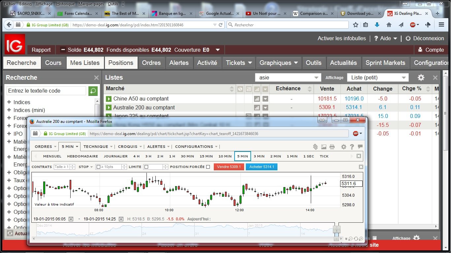Screen dimensions: 451x253
Task: Click Activer les infobulles link
Action: 341,39
